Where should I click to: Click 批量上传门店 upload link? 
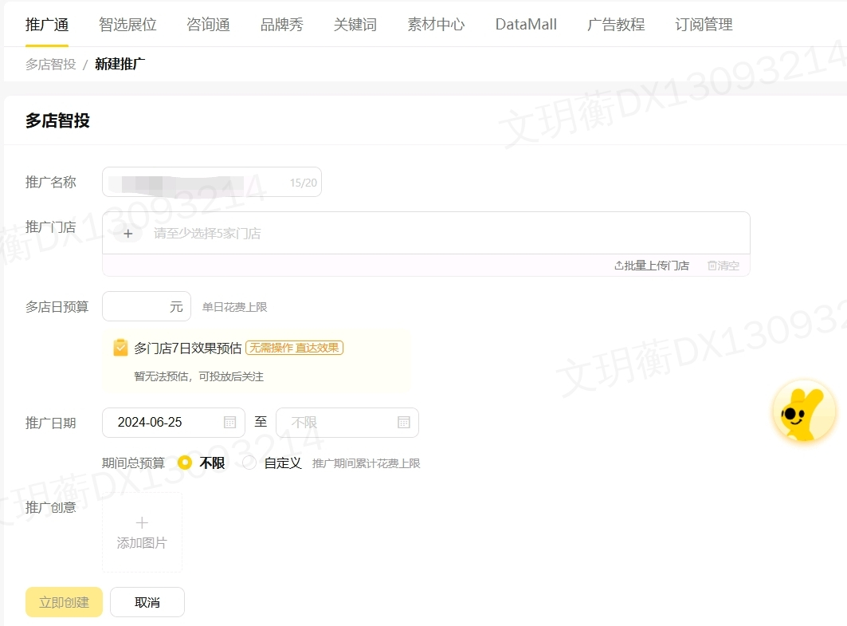[x=652, y=266]
